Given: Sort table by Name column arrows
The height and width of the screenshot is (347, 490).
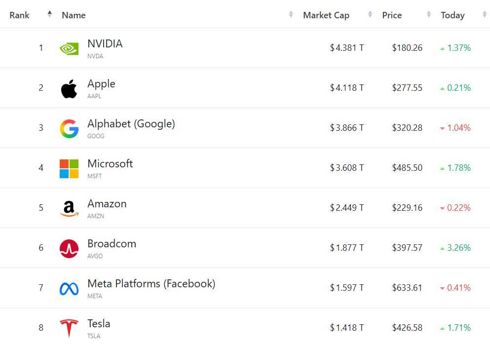Looking at the screenshot, I should point(291,14).
